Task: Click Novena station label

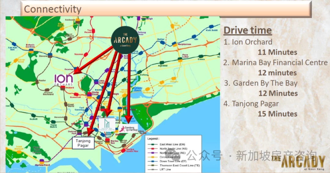Action: pyautogui.click(x=79, y=54)
